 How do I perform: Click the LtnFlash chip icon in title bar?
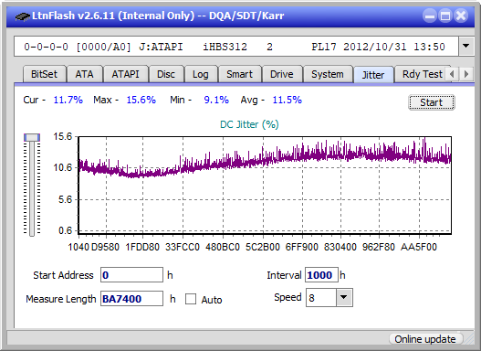click(23, 16)
